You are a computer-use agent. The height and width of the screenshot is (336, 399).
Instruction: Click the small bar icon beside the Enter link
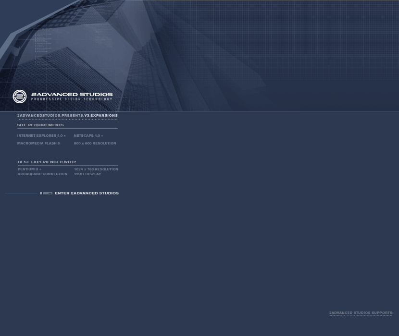click(46, 193)
